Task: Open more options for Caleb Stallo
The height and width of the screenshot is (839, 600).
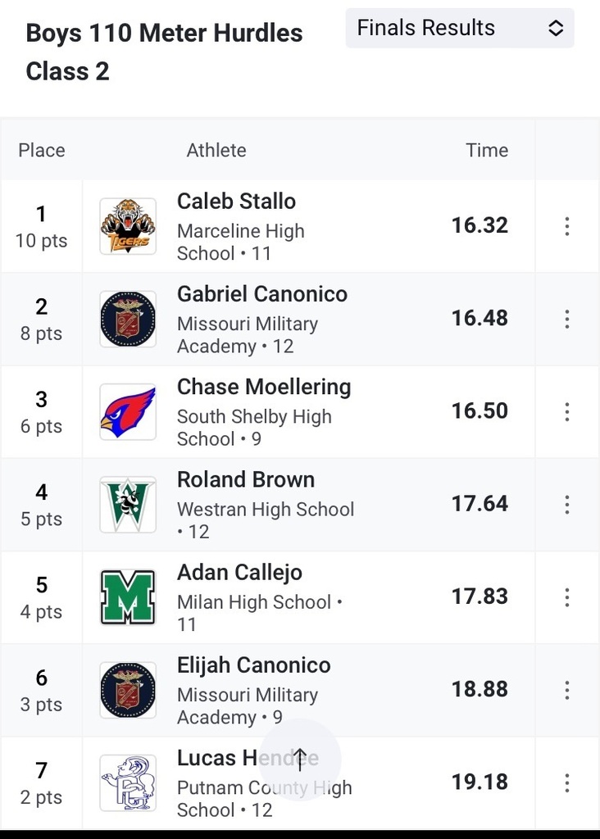Action: (x=567, y=226)
